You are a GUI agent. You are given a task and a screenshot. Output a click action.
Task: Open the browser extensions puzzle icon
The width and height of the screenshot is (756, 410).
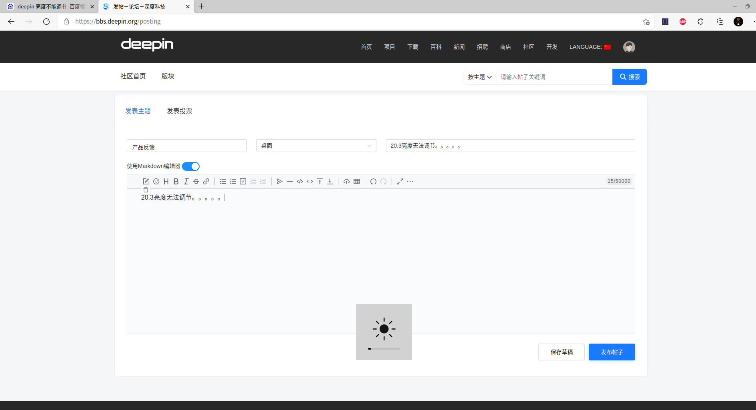[700, 22]
